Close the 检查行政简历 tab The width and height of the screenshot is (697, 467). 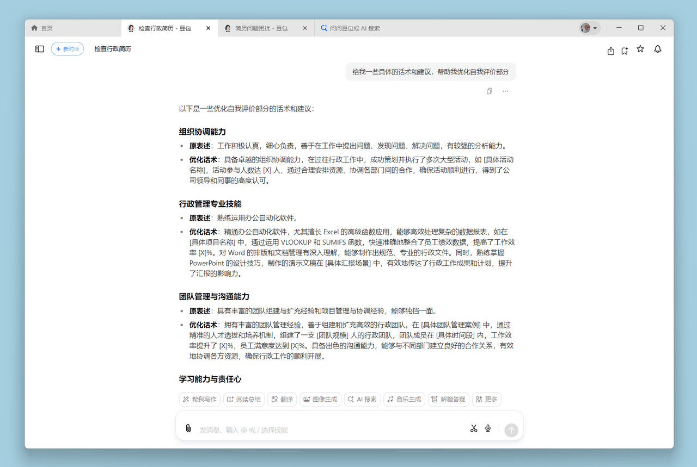208,28
